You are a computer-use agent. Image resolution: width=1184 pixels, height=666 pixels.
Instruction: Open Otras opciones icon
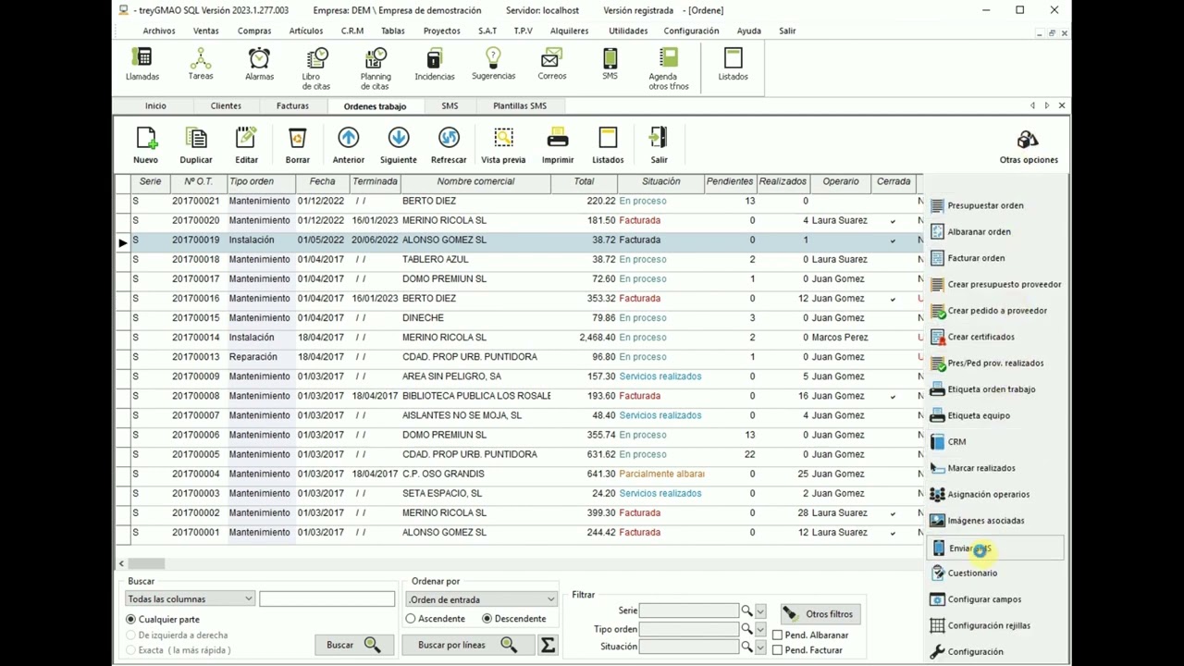tap(1028, 146)
